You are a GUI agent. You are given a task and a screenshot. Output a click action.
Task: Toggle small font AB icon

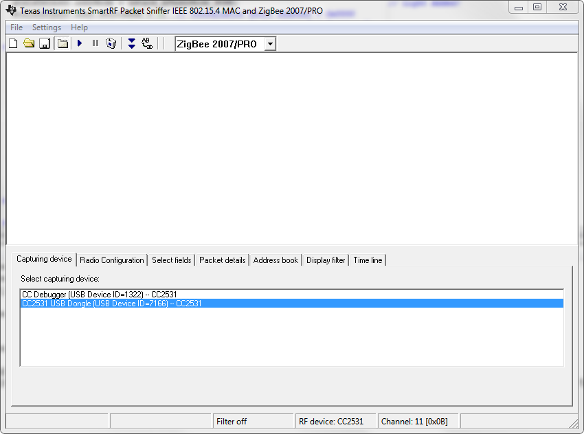point(147,43)
